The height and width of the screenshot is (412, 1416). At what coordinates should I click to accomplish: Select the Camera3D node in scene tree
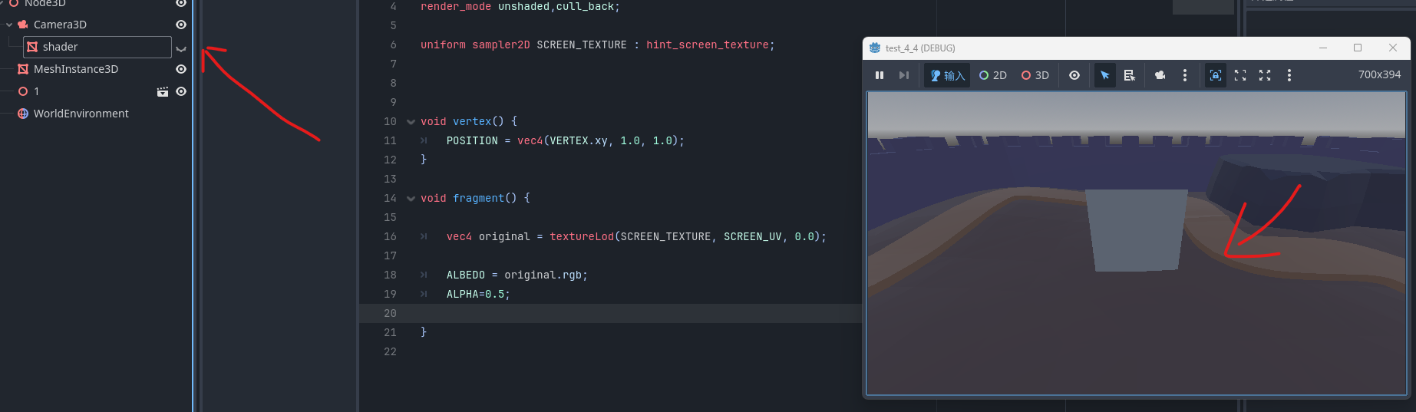60,25
